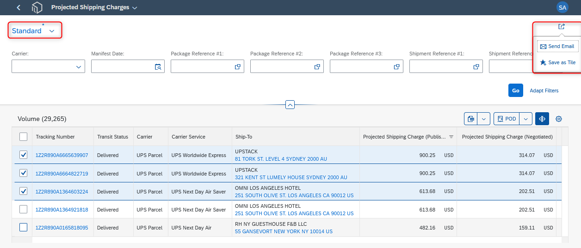Viewport: 581px width, 248px height.
Task: Check row 1Z2R890A0165818095
Action: (x=23, y=227)
